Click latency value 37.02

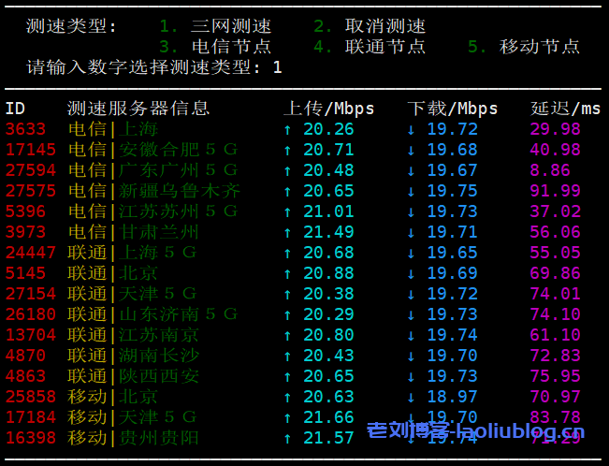point(556,211)
